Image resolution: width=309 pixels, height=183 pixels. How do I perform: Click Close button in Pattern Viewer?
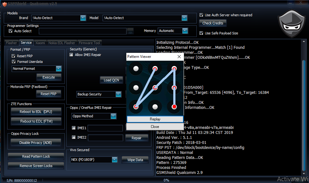pyautogui.click(x=155, y=127)
